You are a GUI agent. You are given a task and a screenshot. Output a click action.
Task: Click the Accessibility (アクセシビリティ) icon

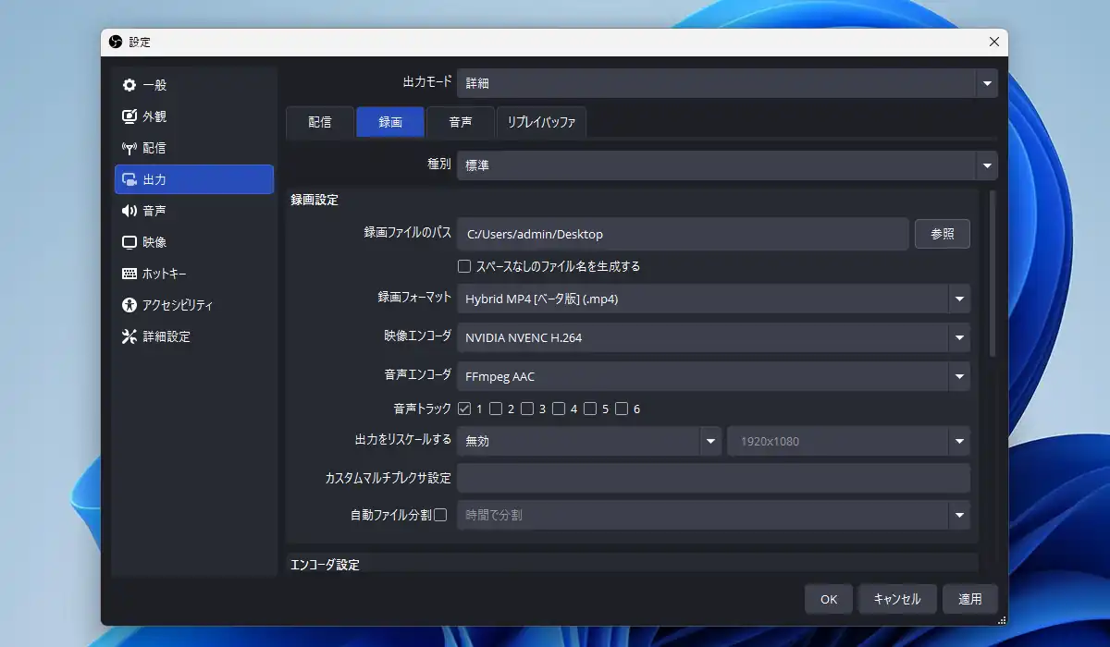pyautogui.click(x=129, y=305)
